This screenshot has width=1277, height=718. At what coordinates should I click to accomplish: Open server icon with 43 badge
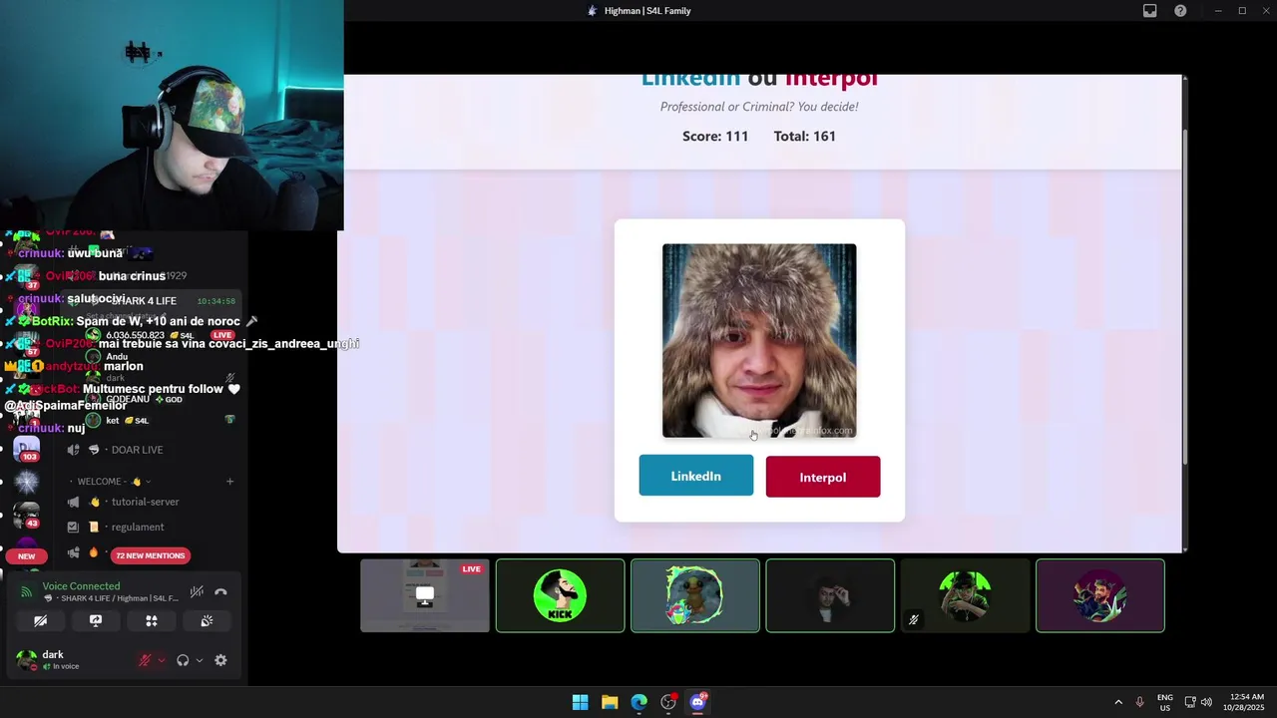coord(26,516)
